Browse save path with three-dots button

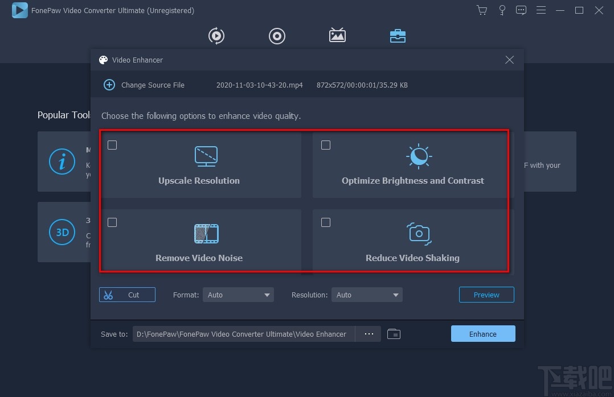click(369, 334)
